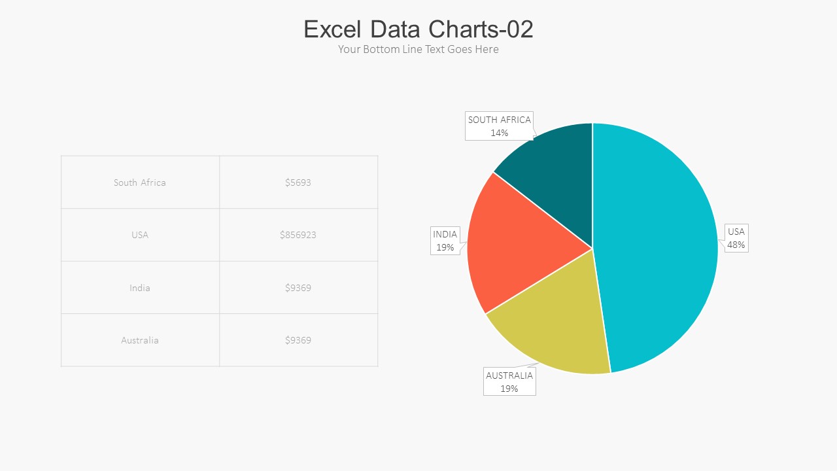Screen dimensions: 837x471
Task: Click the India cell in the table
Action: coord(140,288)
